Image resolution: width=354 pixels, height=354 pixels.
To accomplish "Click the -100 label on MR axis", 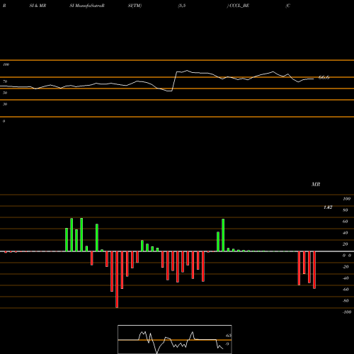I will pos(347,312).
